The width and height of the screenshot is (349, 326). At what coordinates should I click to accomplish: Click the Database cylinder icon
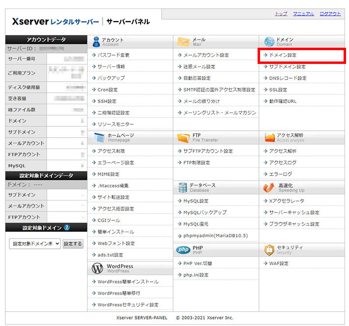click(182, 187)
